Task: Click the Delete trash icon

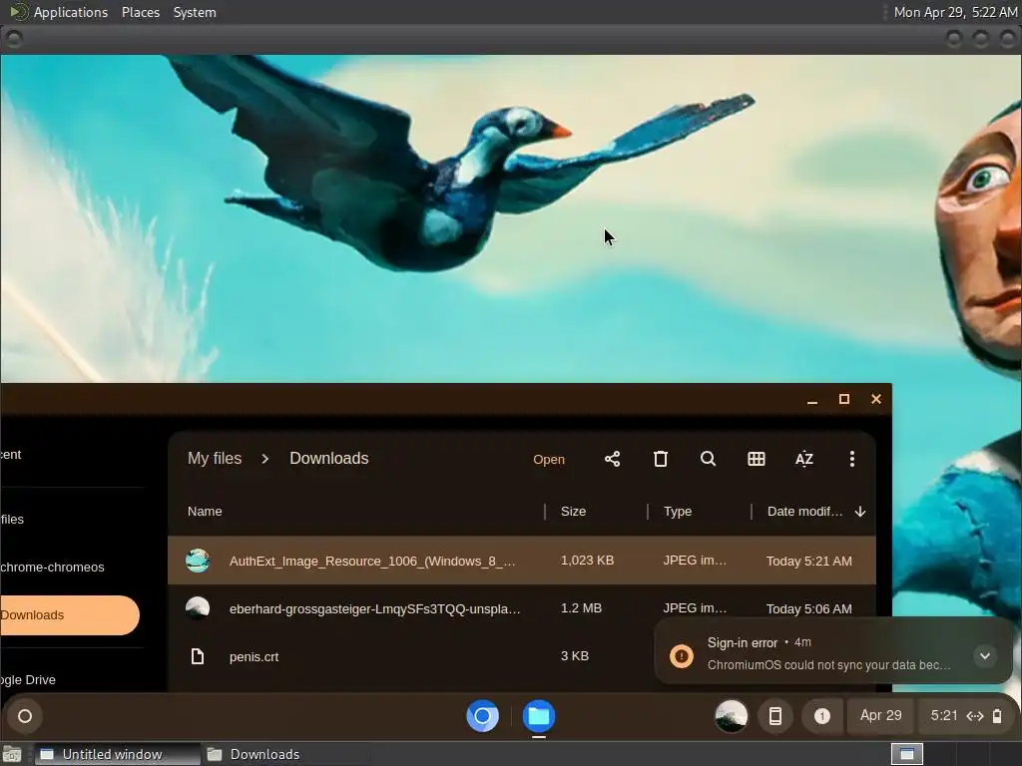Action: pos(661,459)
